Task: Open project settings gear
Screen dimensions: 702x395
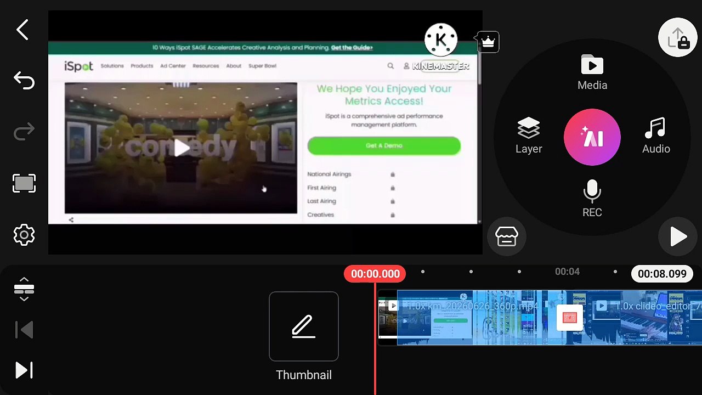Action: coord(24,235)
